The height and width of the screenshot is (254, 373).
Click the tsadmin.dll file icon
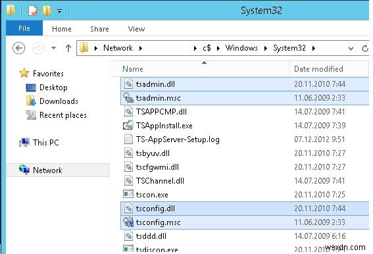point(128,84)
